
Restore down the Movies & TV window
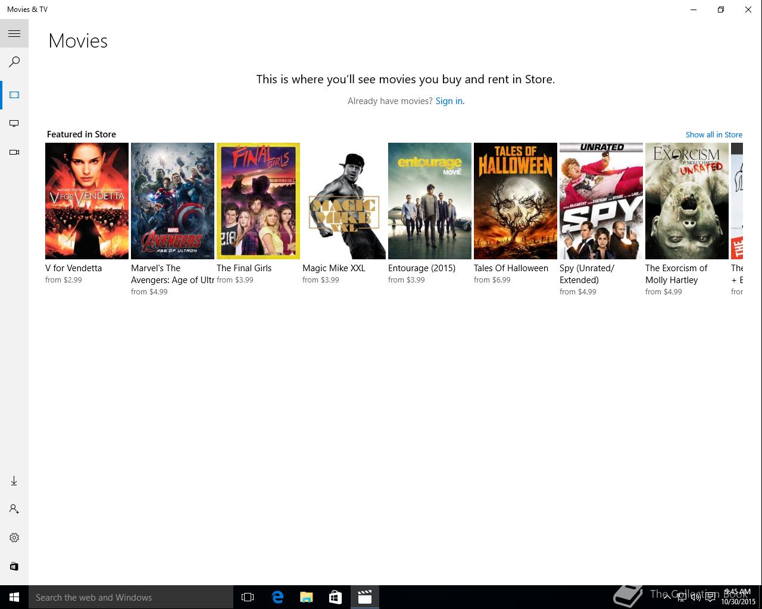[x=721, y=10]
